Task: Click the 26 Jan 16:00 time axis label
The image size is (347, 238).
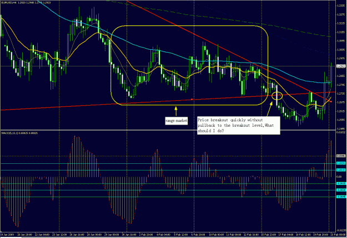Action: [x=77, y=235]
